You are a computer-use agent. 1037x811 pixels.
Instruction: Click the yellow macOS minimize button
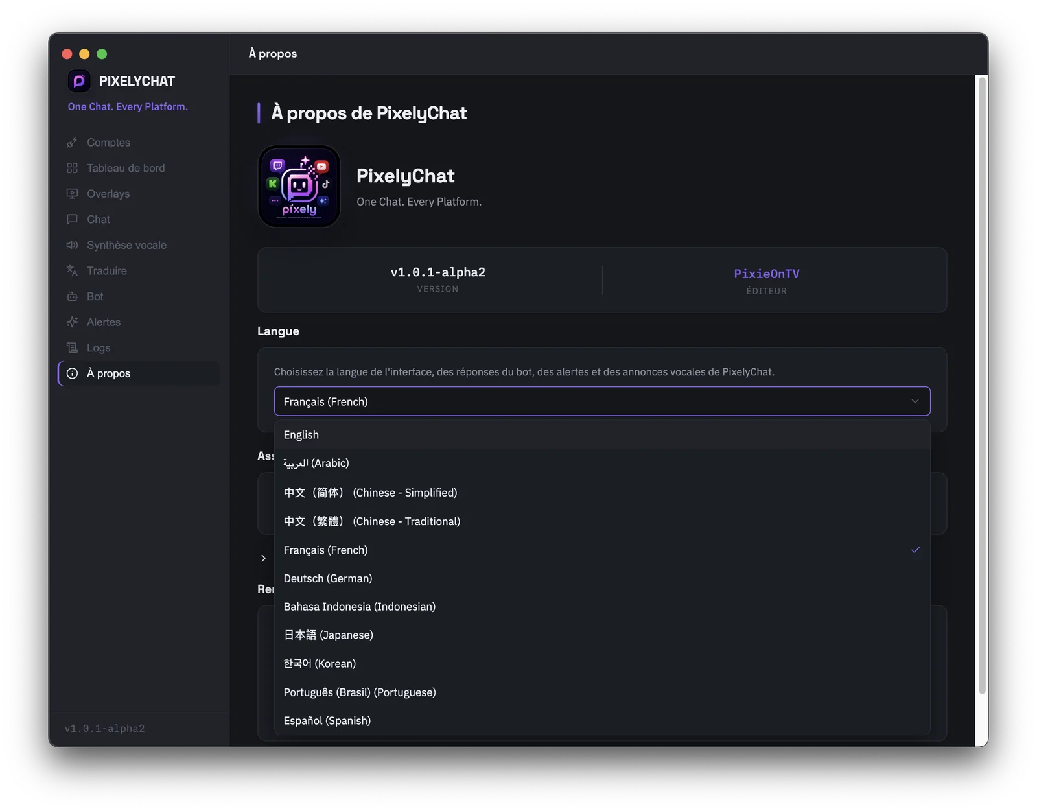84,54
